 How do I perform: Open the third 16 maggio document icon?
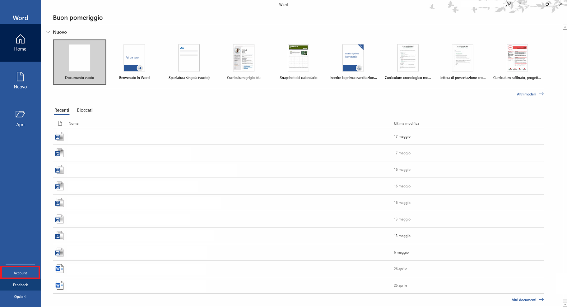pos(59,203)
